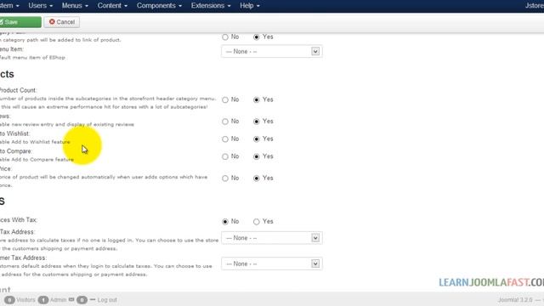Screen dimensions: 544x306
Task: Click the messages envelope icon in status bar
Action: (x=71, y=299)
